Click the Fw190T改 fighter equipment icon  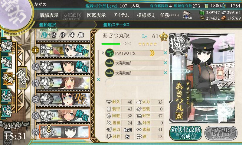tap(110, 53)
